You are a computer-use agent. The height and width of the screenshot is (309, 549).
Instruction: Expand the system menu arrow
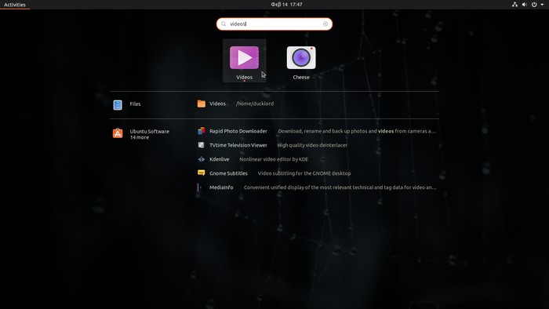point(542,5)
